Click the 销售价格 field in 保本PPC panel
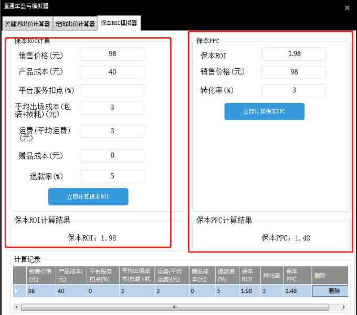Image resolution: width=357 pixels, height=315 pixels. coord(293,72)
